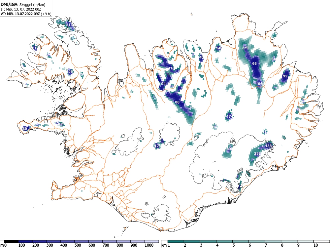
Task: Click the black 0–100 m legend swatch
Action: (11, 241)
